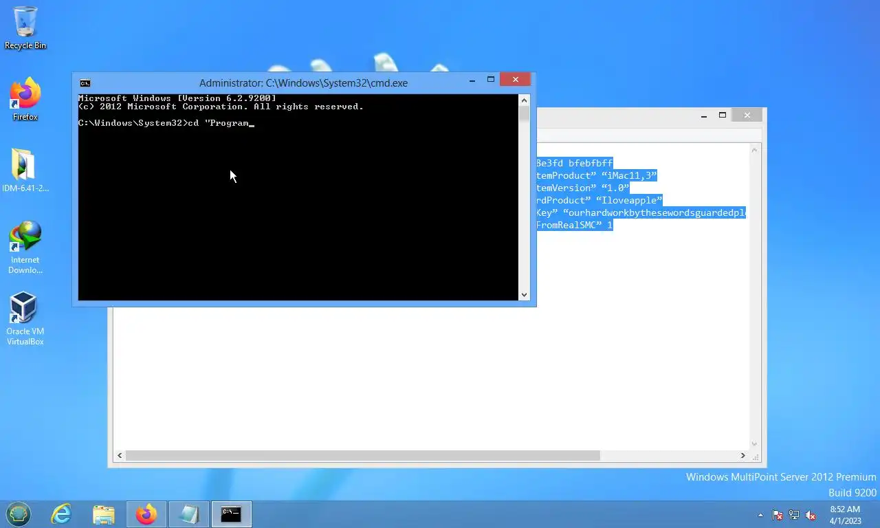Image resolution: width=880 pixels, height=528 pixels.
Task: Minimize the background Notepad window
Action: [704, 115]
